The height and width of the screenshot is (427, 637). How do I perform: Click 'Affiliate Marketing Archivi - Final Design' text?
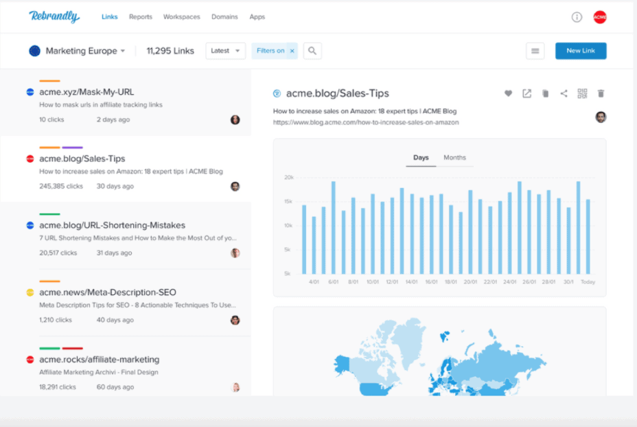tap(99, 372)
